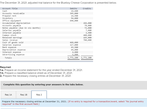Click the Accounts receivable debit amount 345,000
Screen dimensions: 147x109
click(x=74, y=13)
